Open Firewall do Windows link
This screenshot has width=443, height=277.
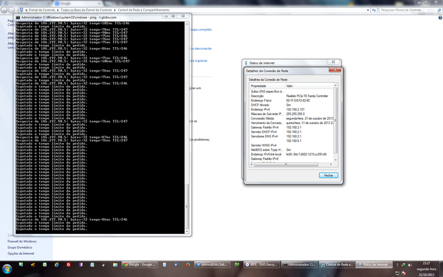(22, 242)
